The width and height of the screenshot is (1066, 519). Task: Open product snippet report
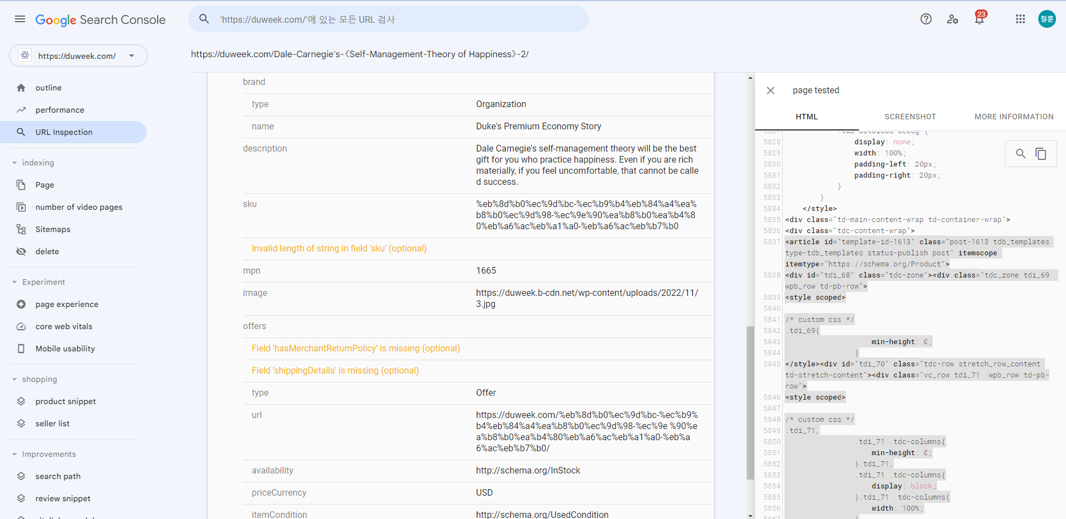point(73,401)
